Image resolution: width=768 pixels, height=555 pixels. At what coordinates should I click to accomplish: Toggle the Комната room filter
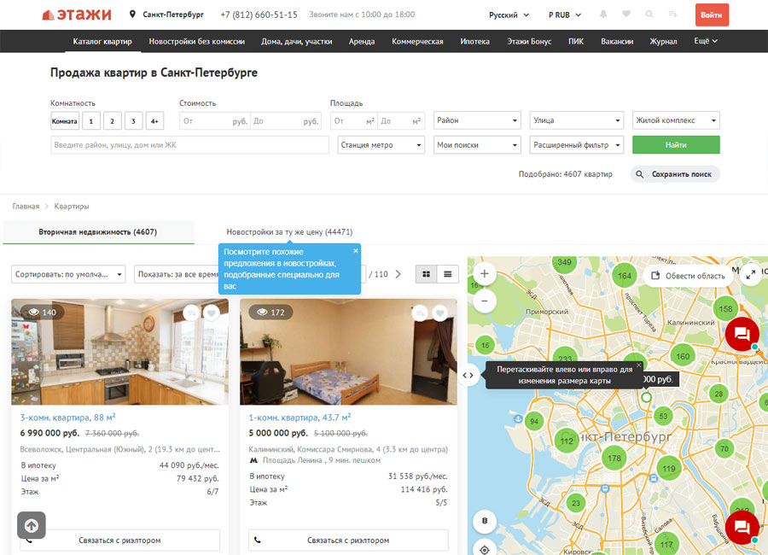[65, 120]
